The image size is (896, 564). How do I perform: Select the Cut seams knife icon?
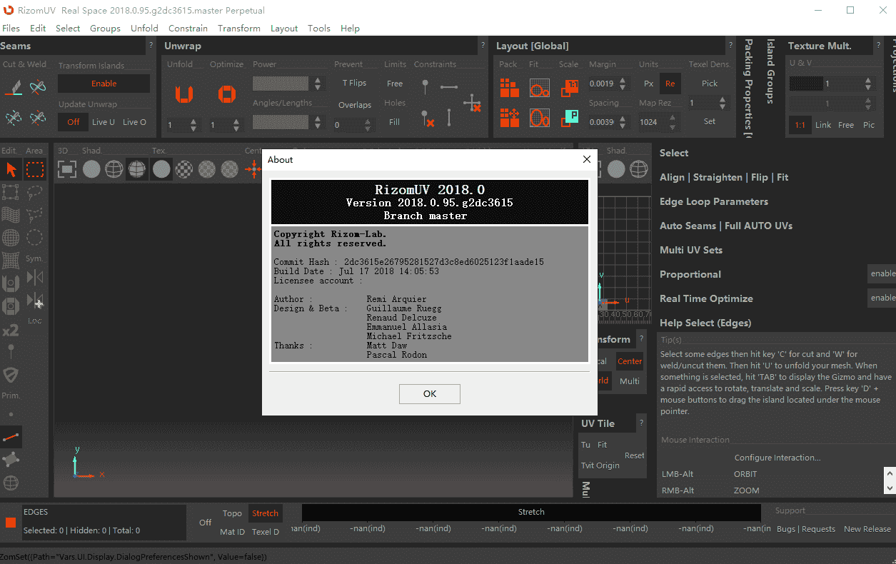13,87
